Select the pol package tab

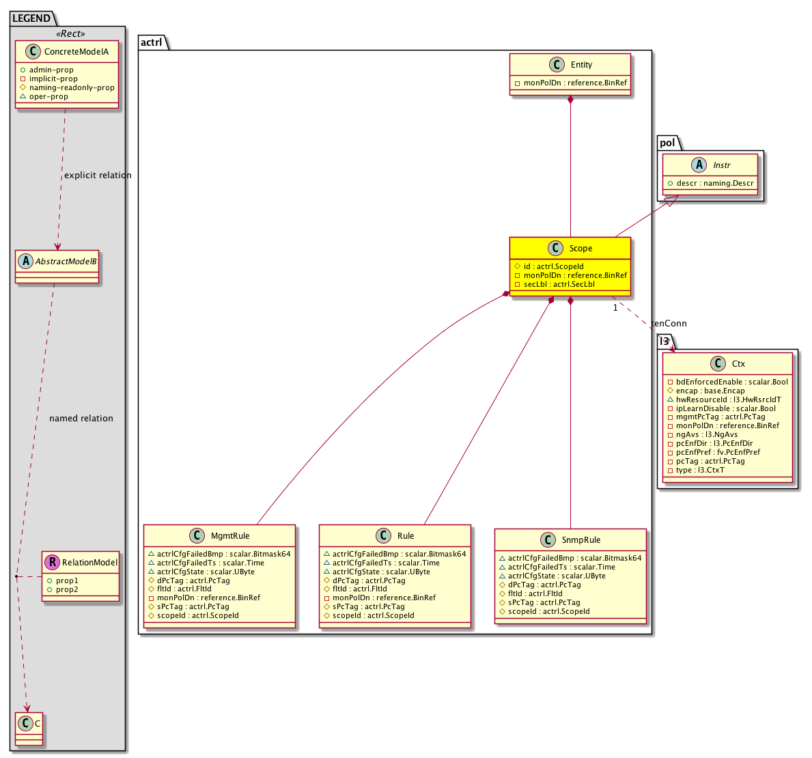click(x=667, y=143)
